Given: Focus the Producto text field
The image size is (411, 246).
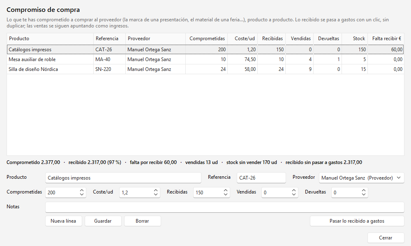Looking at the screenshot, I should 123,178.
